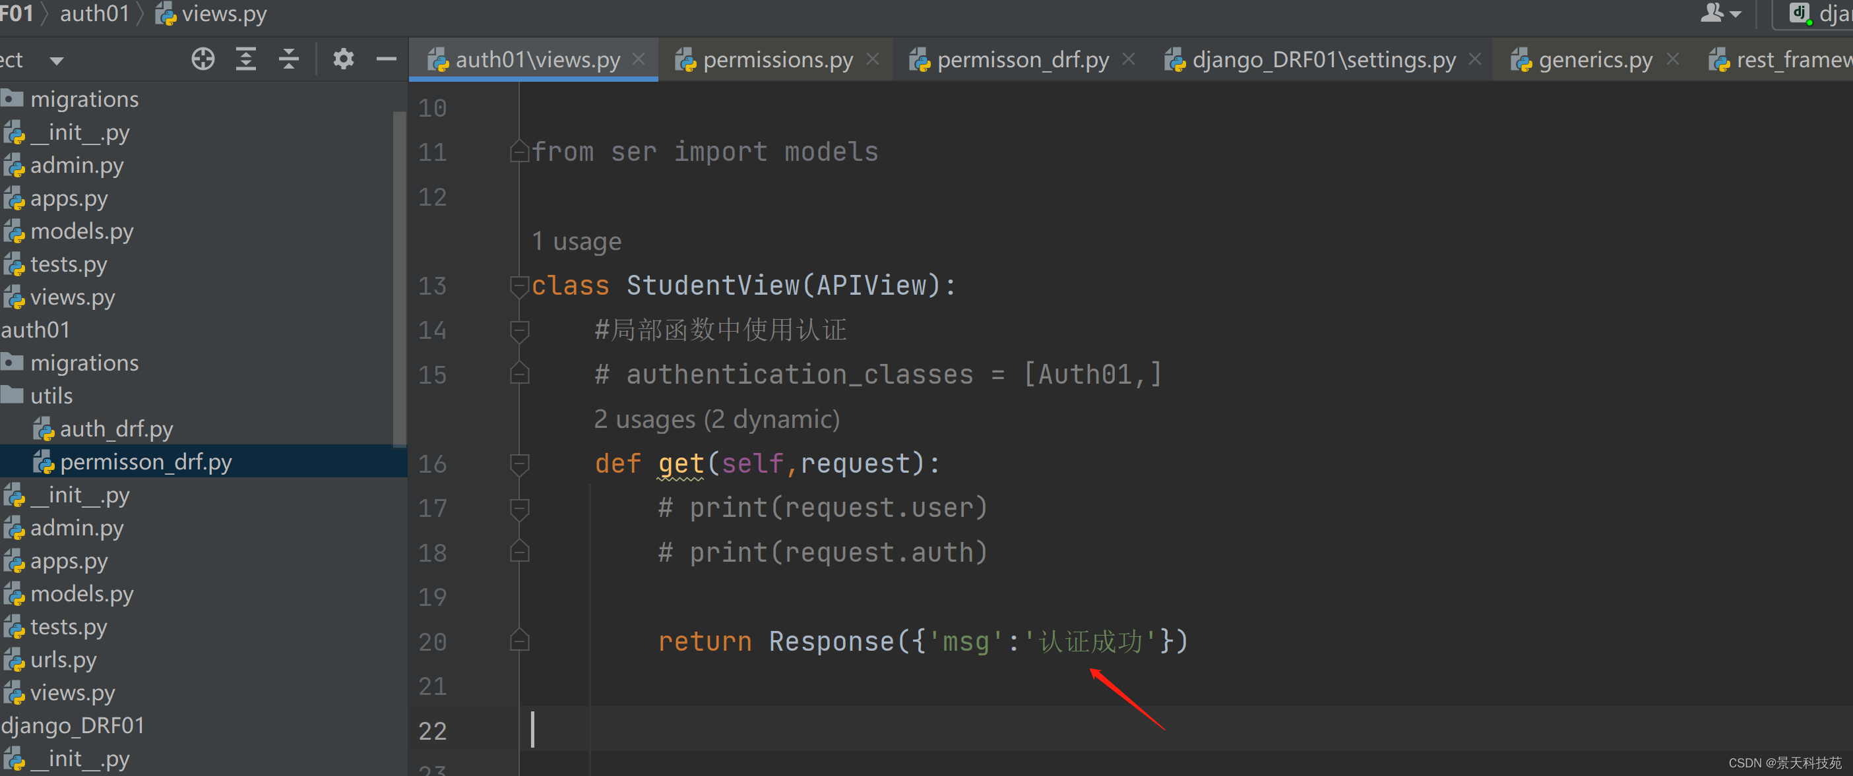The image size is (1853, 776).
Task: Close the auth01\views.py tab
Action: pos(638,59)
